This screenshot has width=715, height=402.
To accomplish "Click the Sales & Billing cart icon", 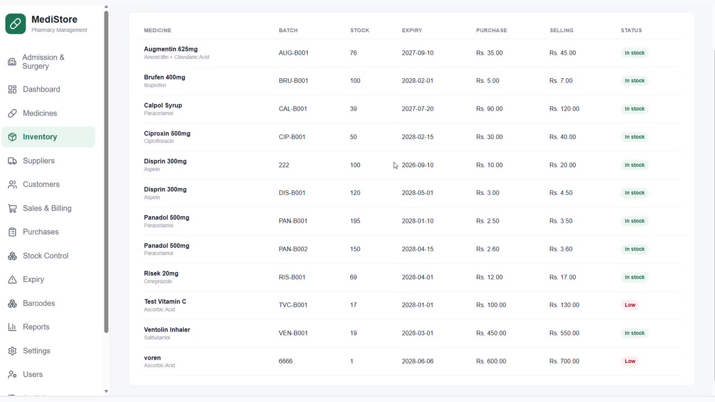I will pos(12,208).
